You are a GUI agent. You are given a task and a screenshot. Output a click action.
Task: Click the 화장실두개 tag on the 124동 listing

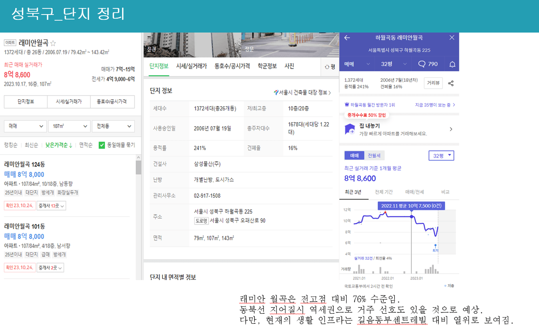[x=67, y=193]
